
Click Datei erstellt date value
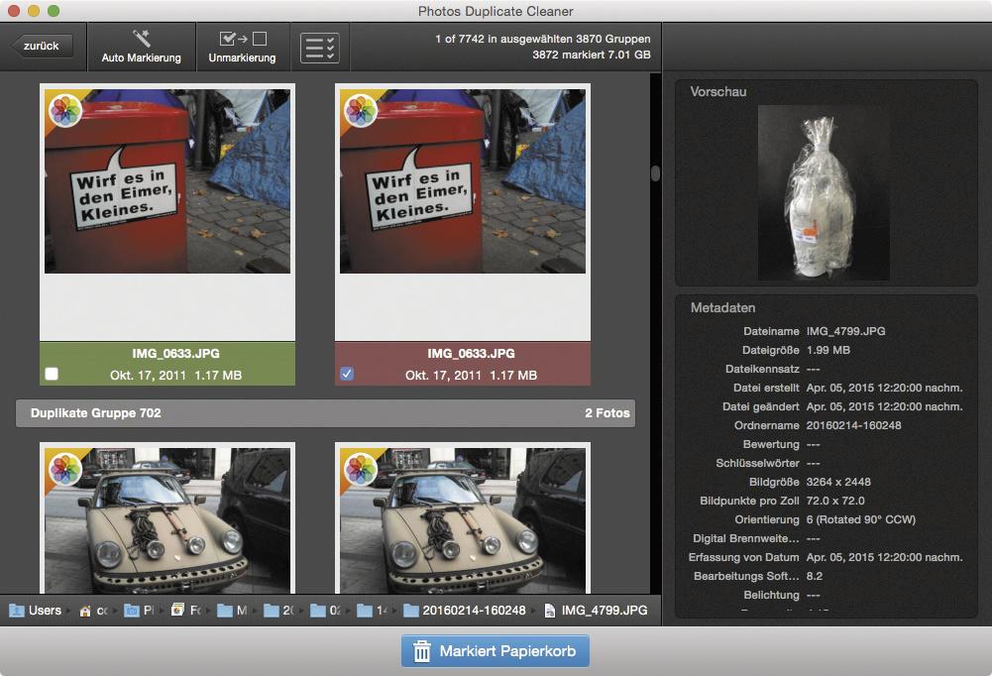884,388
